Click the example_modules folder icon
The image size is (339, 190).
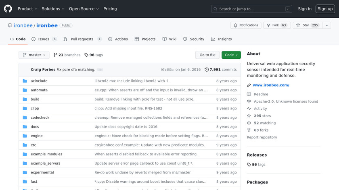click(25, 154)
